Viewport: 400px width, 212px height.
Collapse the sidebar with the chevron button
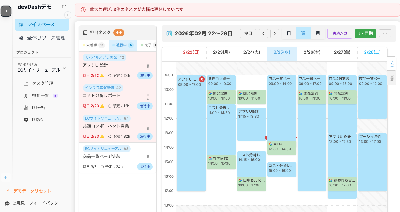click(68, 15)
